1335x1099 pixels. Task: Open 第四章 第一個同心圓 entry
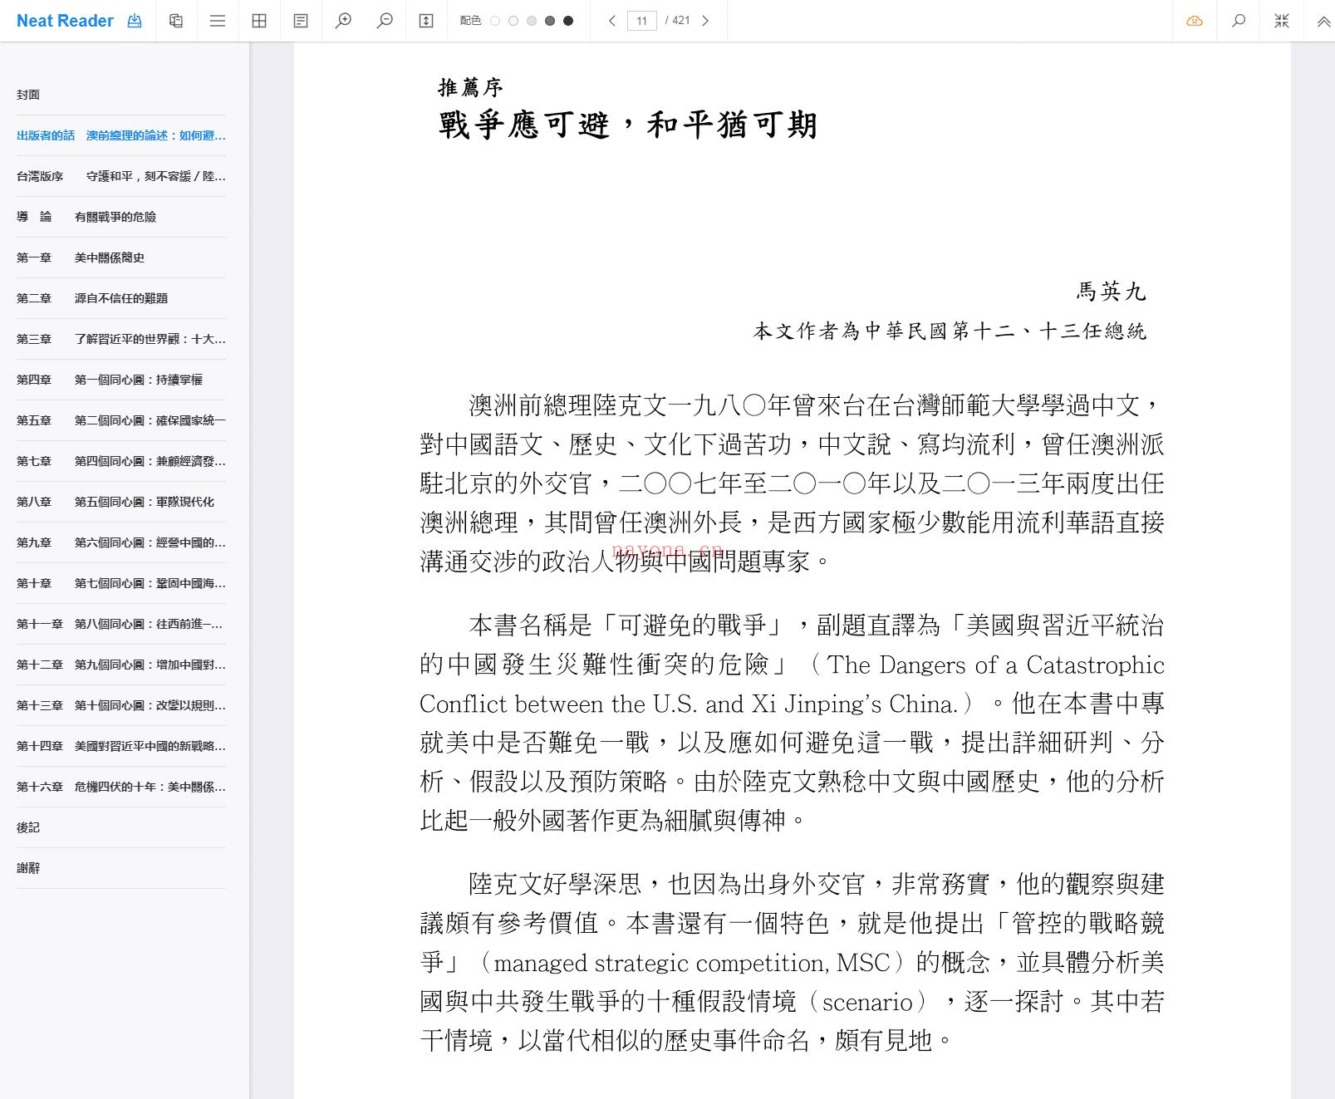pyautogui.click(x=121, y=380)
